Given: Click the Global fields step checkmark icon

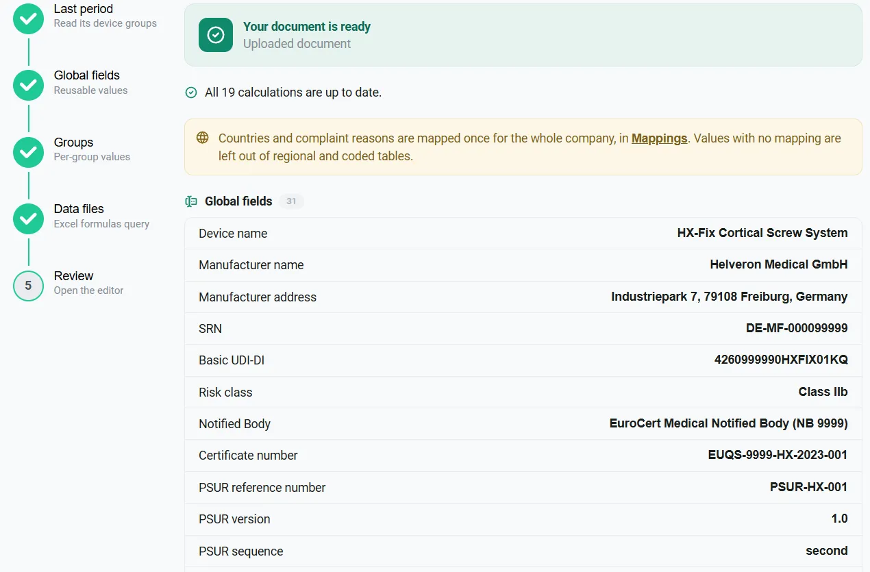Looking at the screenshot, I should pyautogui.click(x=28, y=85).
